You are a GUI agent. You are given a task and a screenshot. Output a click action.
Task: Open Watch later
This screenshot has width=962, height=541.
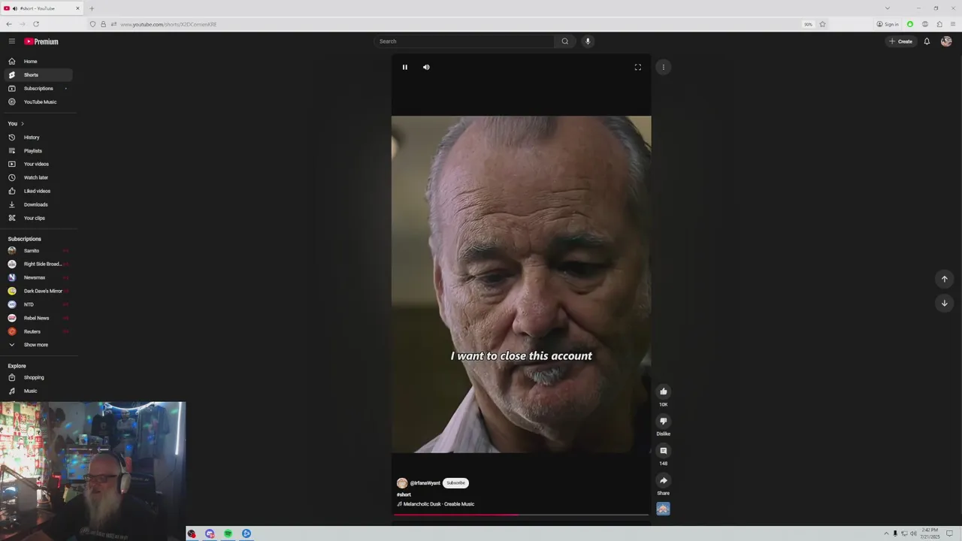(x=38, y=177)
